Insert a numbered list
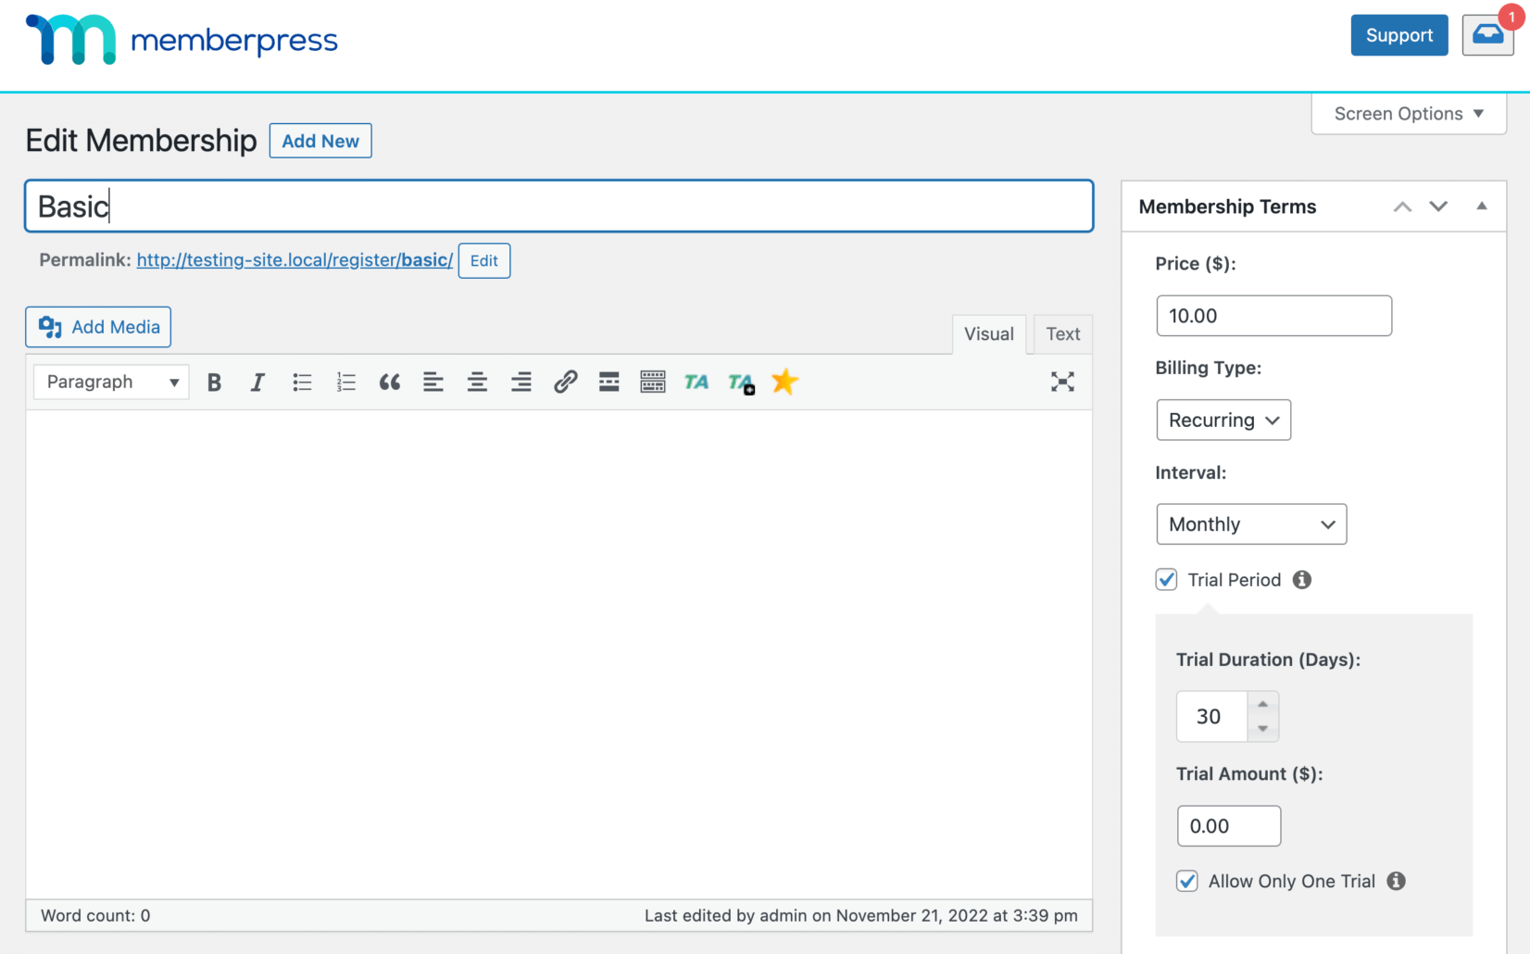Image resolution: width=1530 pixels, height=954 pixels. (345, 382)
